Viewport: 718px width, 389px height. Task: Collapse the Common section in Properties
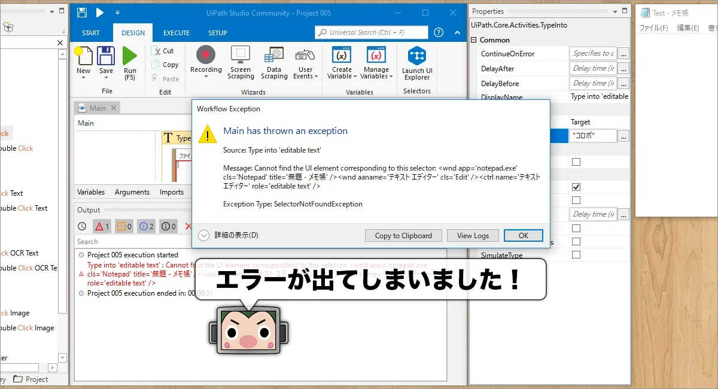474,40
